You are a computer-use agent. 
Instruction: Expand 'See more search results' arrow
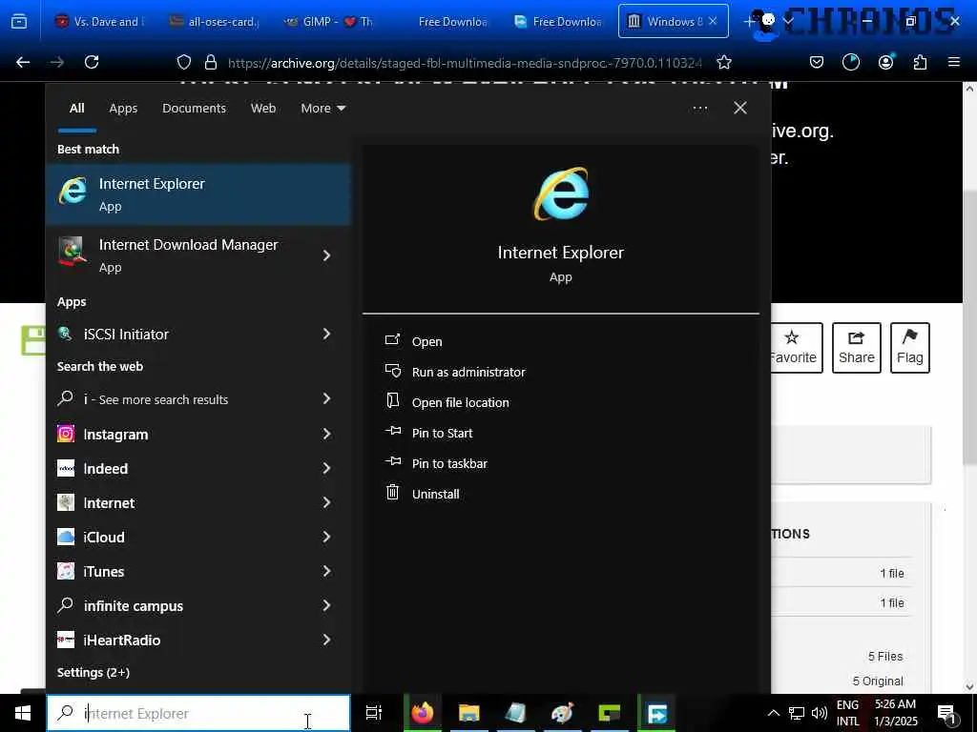327,399
